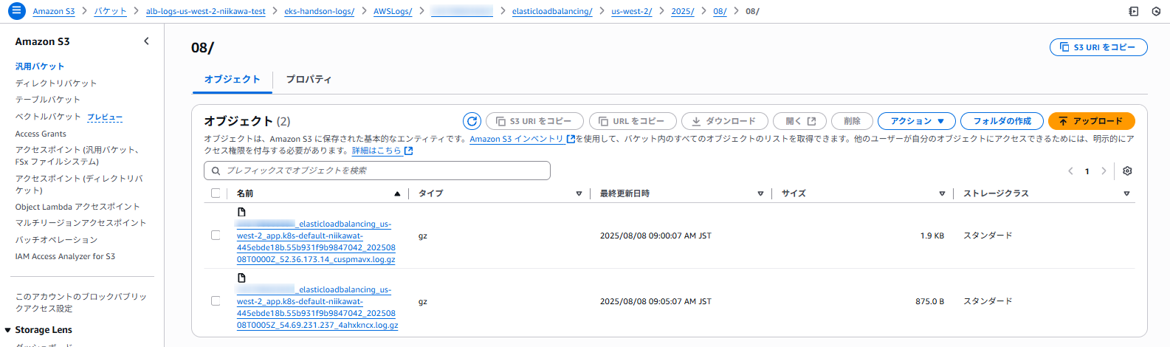Go to next page arrow

click(x=1104, y=171)
